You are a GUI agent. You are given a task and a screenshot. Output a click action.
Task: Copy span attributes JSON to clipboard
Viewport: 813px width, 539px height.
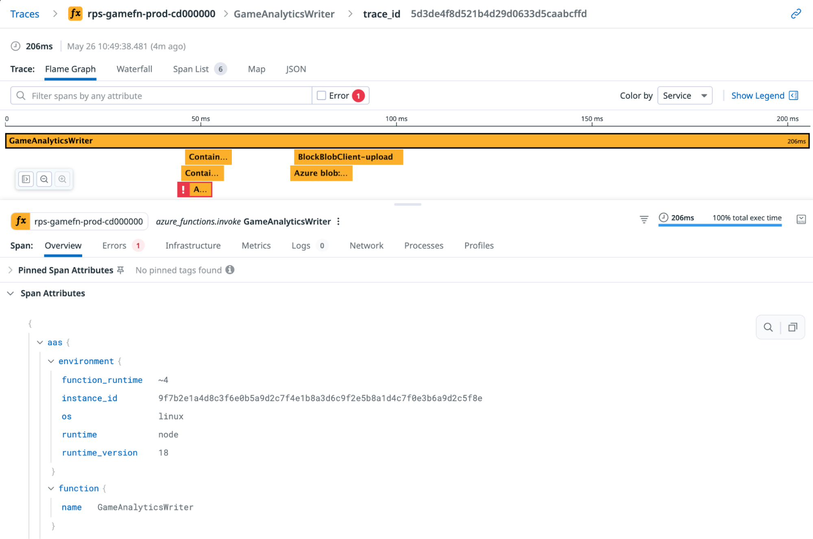[793, 327]
